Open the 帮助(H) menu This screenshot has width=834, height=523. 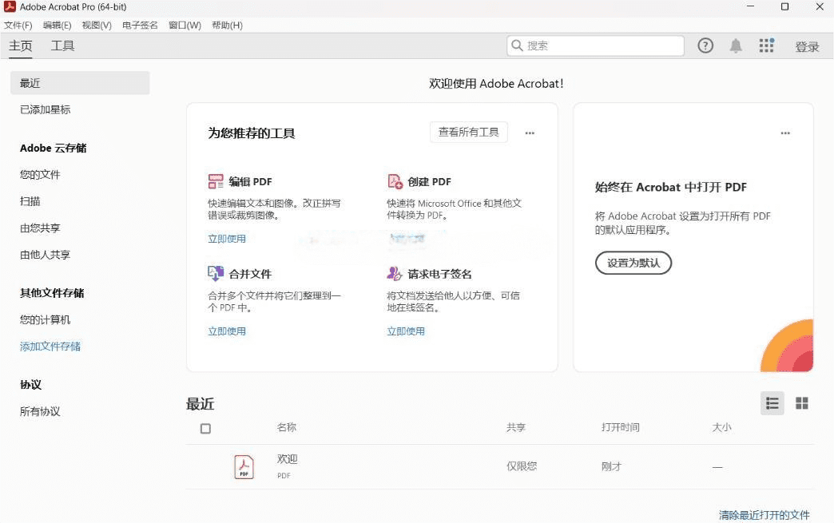coord(227,25)
